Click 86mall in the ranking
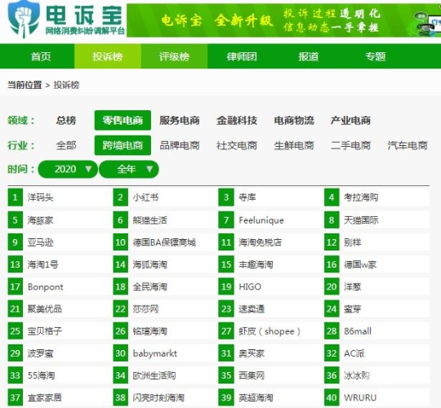 coord(358,331)
